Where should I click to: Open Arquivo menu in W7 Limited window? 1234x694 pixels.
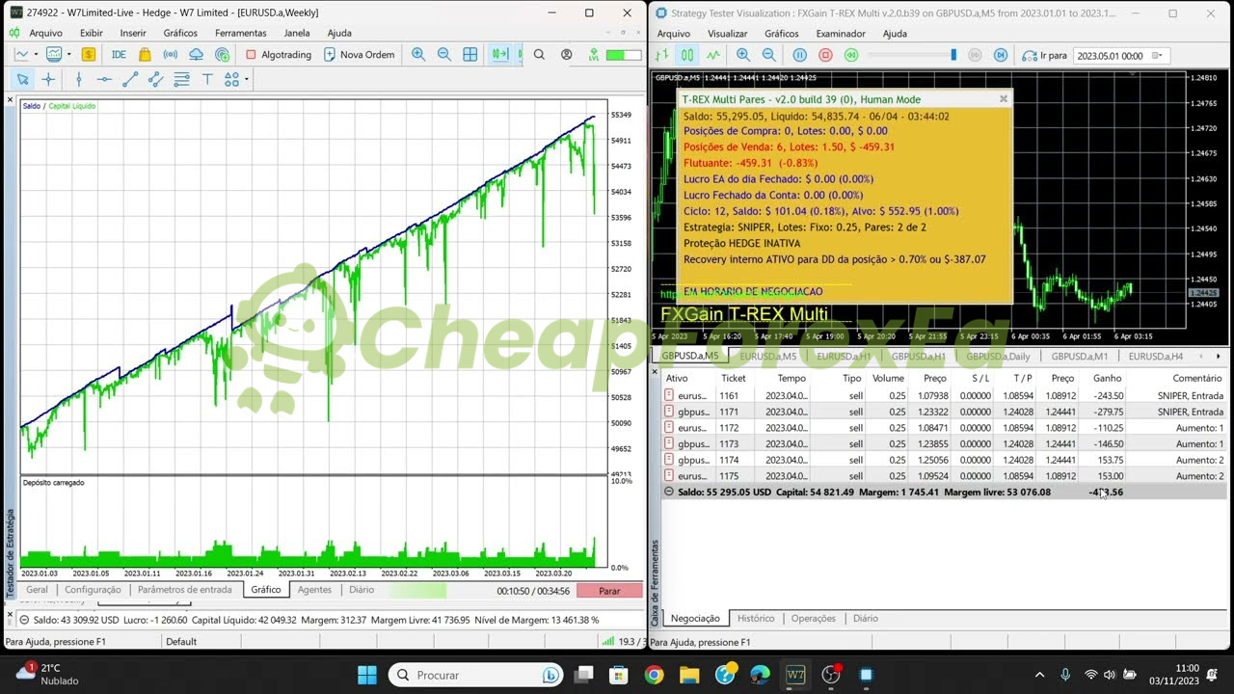pos(45,33)
